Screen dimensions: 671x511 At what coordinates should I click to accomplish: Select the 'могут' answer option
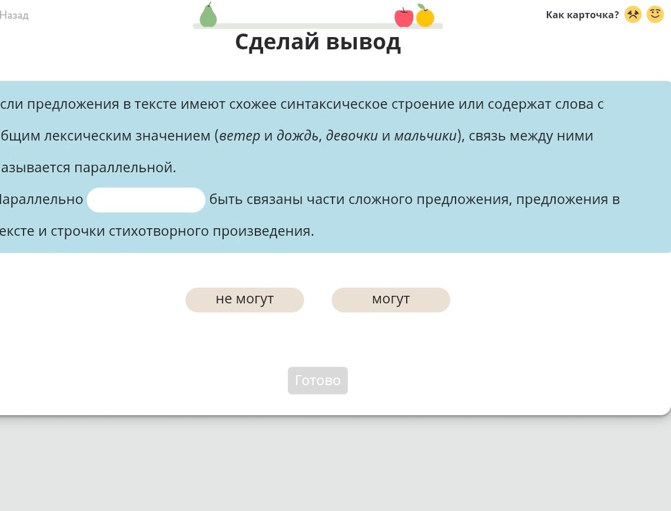coord(391,300)
